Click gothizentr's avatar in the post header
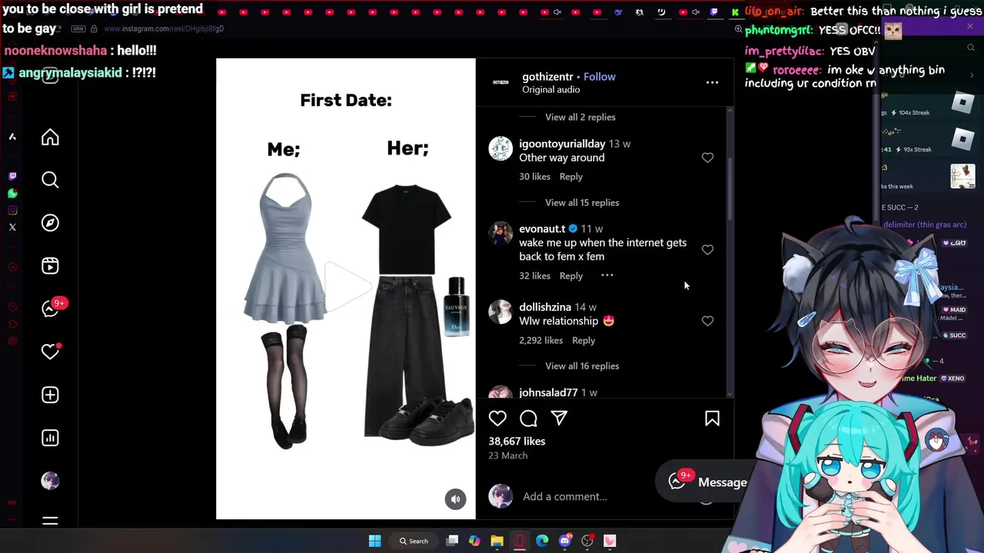Screen dimensions: 984x553 click(x=500, y=82)
